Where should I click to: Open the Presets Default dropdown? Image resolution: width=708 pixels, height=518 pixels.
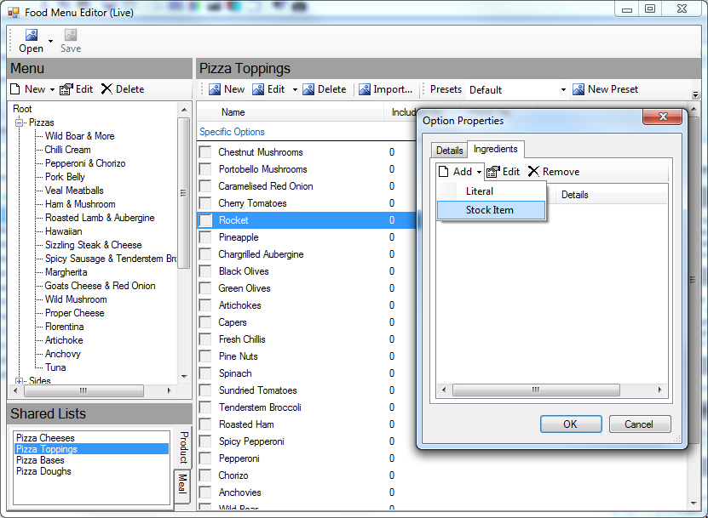pyautogui.click(x=563, y=90)
